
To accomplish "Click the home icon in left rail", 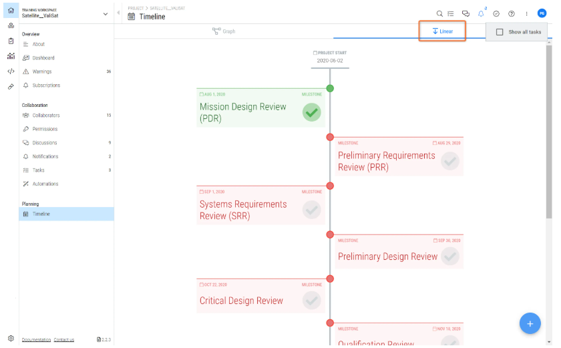I will [x=11, y=11].
